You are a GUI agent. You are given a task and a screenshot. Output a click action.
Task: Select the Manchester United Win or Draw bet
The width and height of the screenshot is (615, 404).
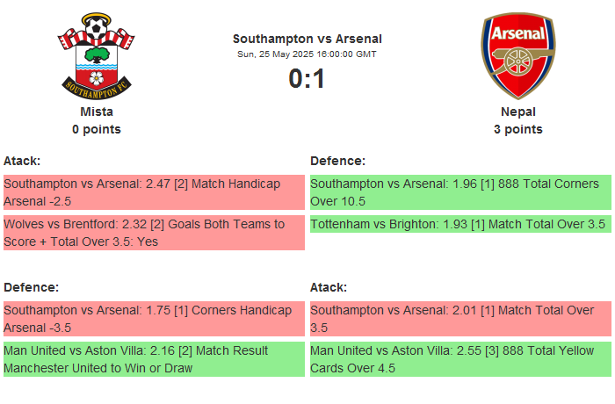[154, 359]
